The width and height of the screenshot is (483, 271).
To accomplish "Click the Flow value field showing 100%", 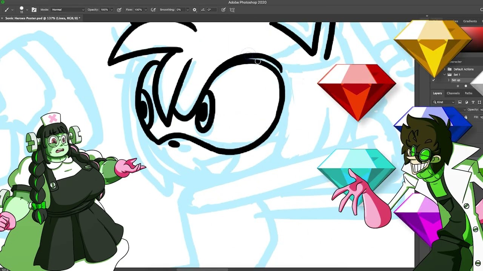I will click(138, 10).
